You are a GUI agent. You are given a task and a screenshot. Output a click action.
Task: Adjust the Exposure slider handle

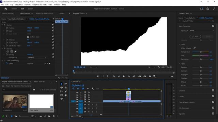click(201, 67)
